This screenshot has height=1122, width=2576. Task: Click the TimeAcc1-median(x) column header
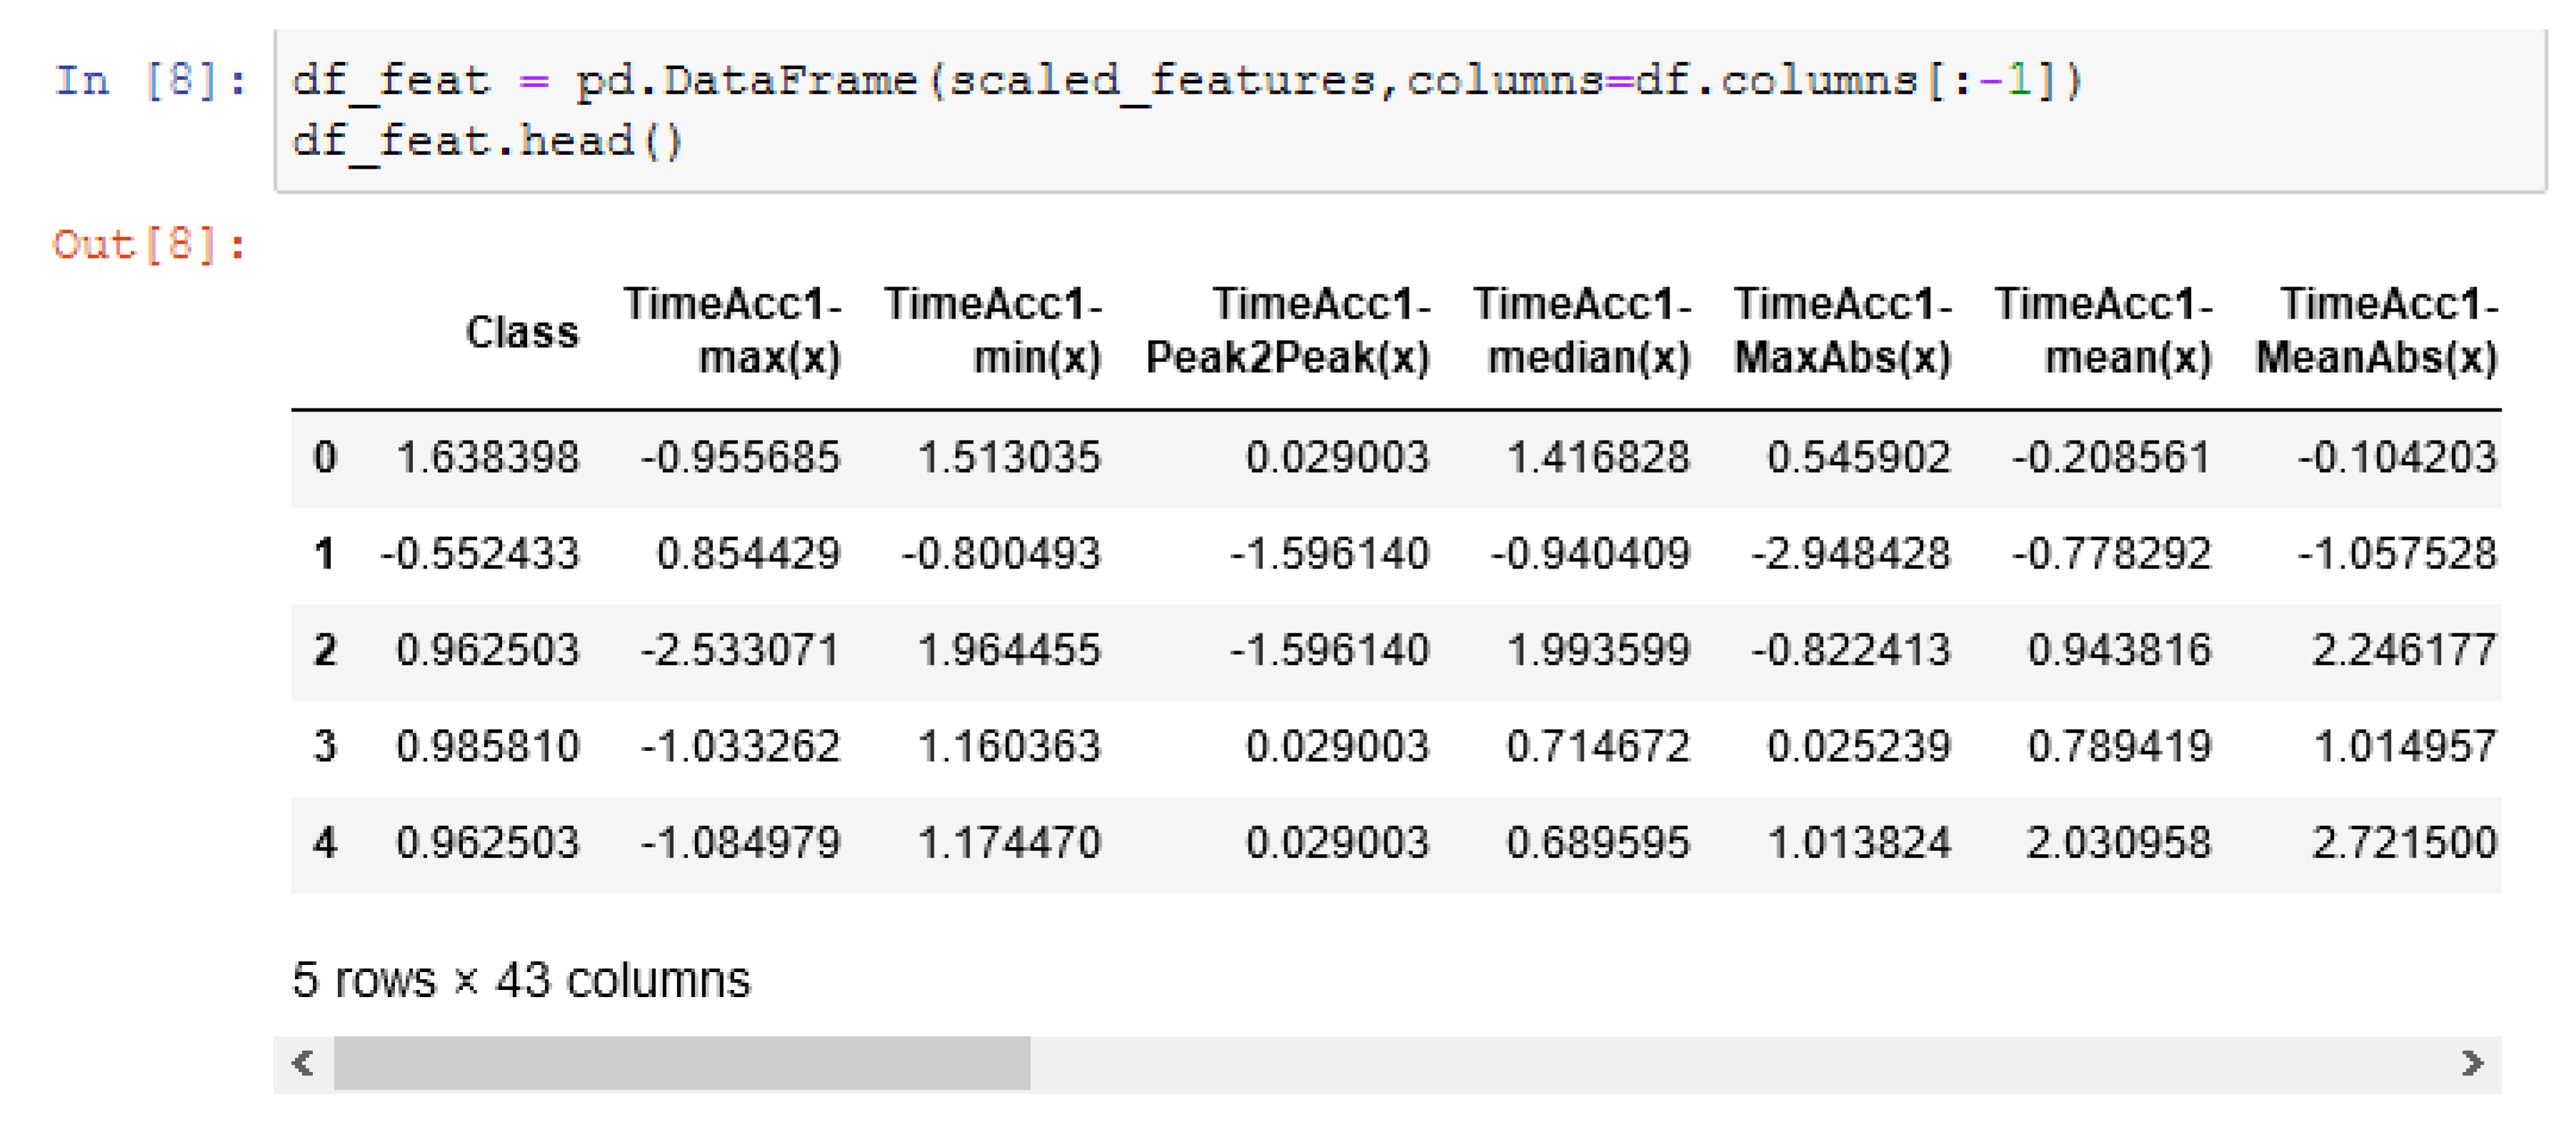point(1583,331)
